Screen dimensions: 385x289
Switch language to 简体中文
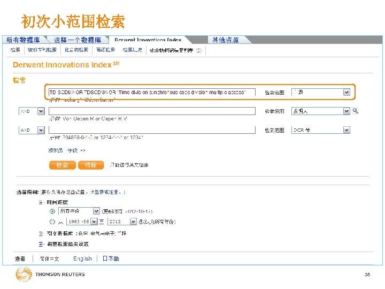point(49,259)
